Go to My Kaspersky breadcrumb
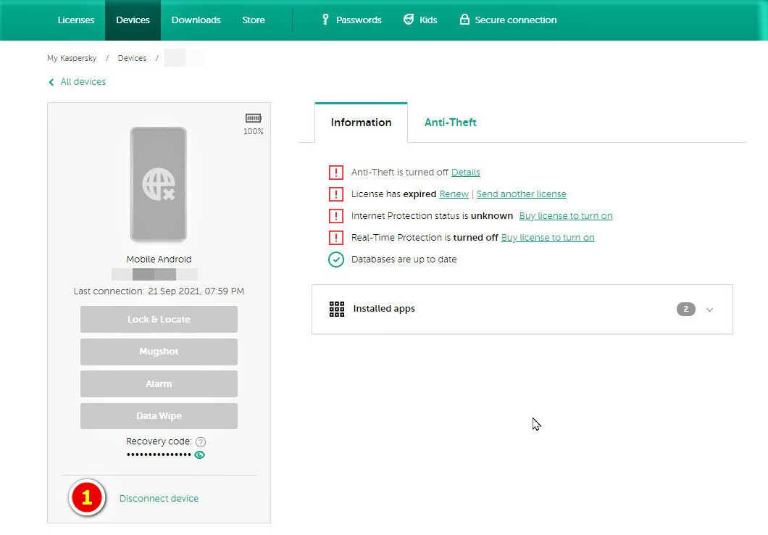 [72, 58]
